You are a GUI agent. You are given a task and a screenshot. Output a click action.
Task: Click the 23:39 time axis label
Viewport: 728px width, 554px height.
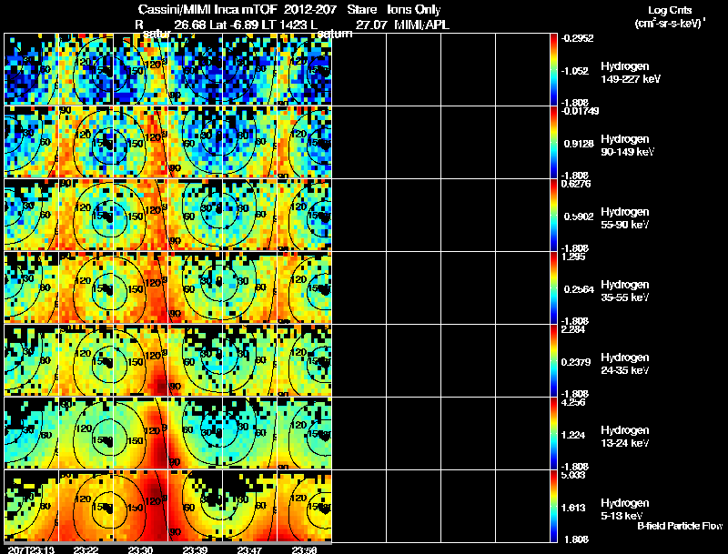[195, 549]
